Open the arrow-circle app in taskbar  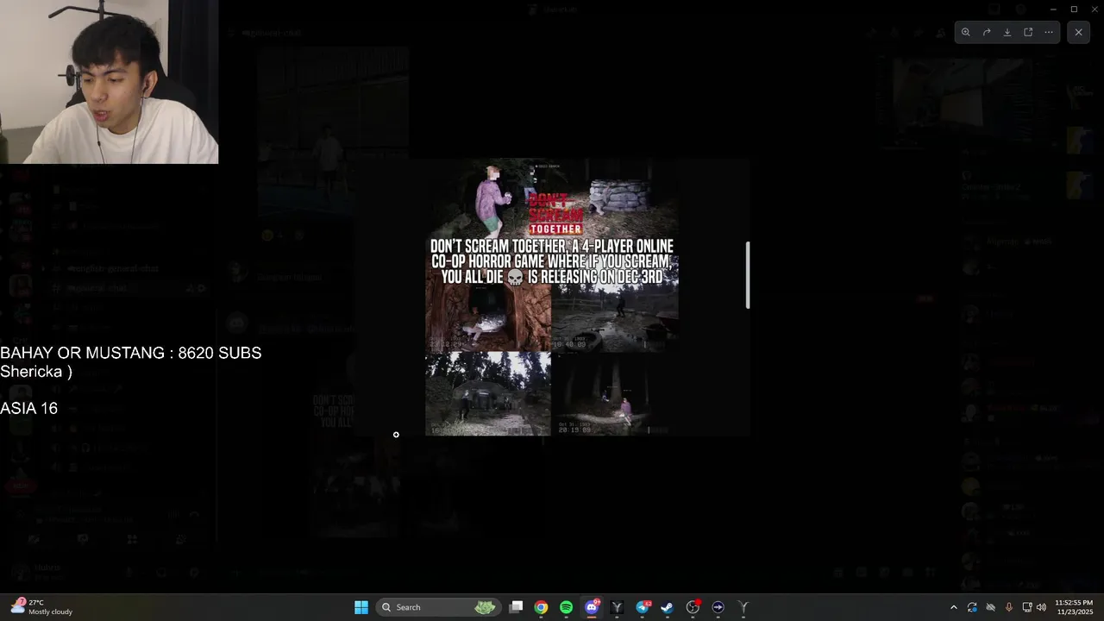718,607
